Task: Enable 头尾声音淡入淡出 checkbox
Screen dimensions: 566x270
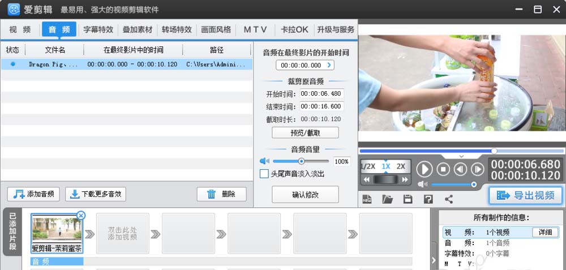Action: coord(264,174)
